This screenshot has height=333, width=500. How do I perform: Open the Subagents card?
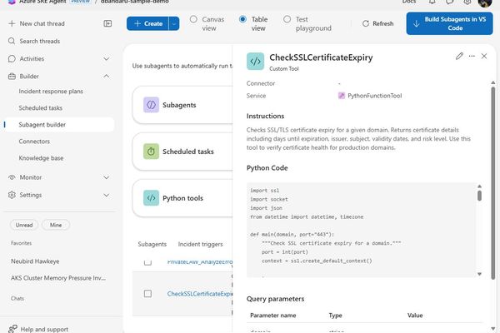[x=182, y=105]
